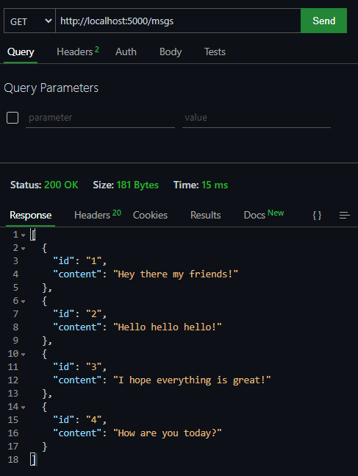The height and width of the screenshot is (476, 358).
Task: Click the curly braces format icon
Action: (x=317, y=216)
